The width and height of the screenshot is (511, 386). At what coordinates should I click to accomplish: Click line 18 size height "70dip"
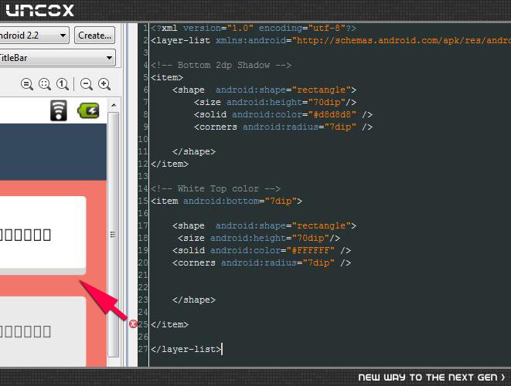coord(259,239)
